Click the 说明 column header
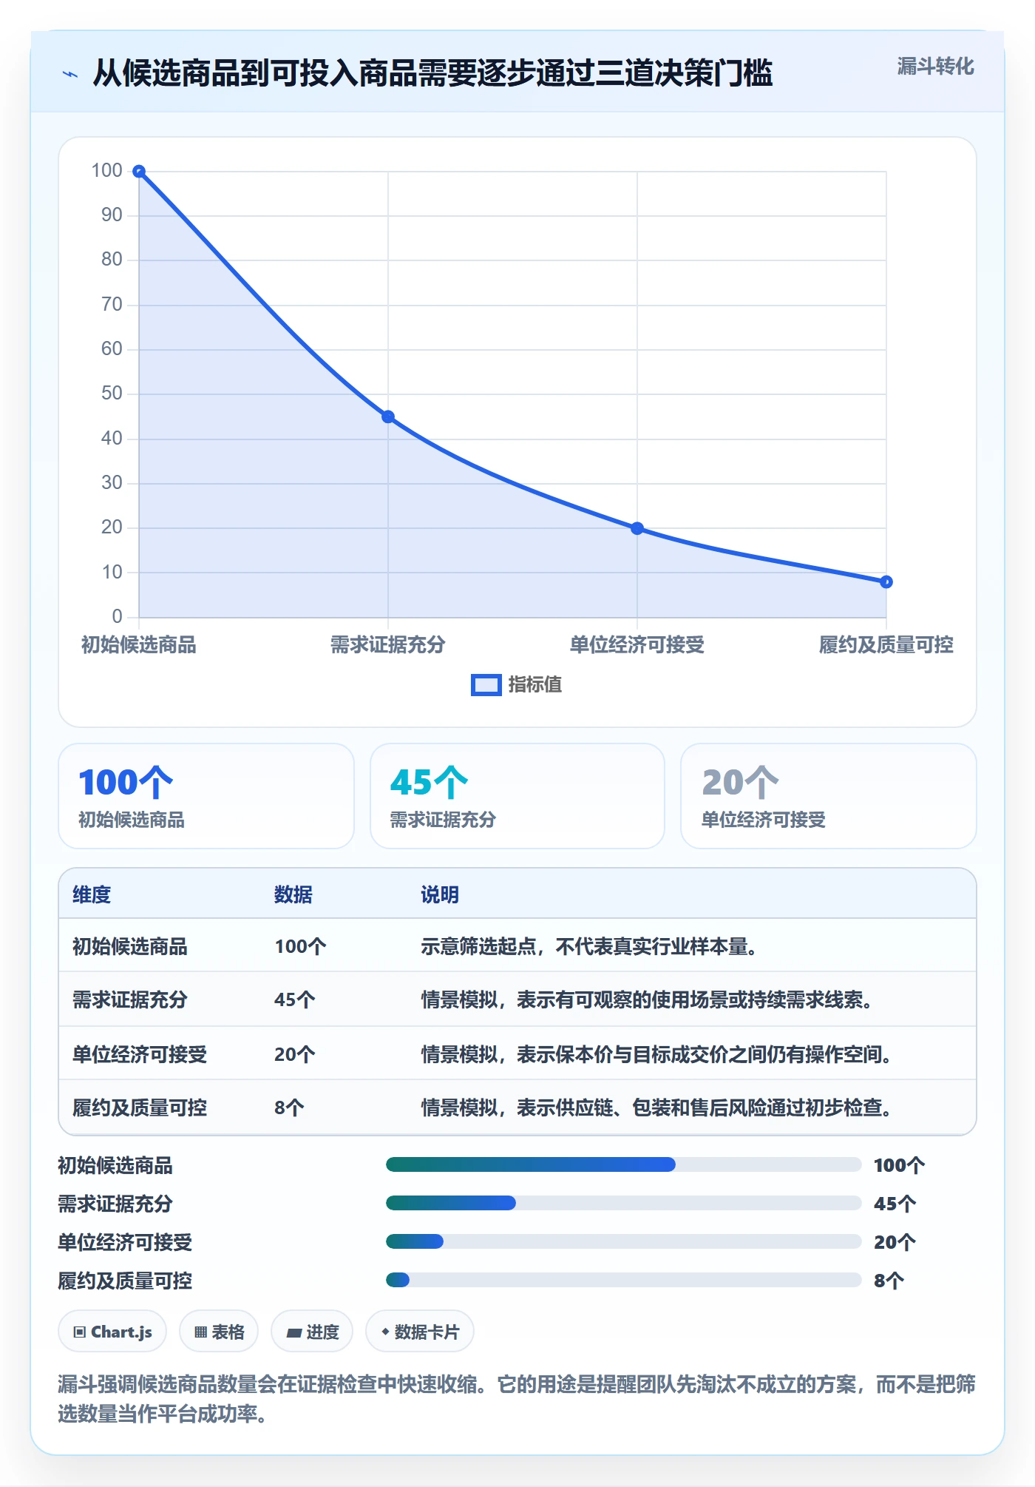 (x=440, y=894)
